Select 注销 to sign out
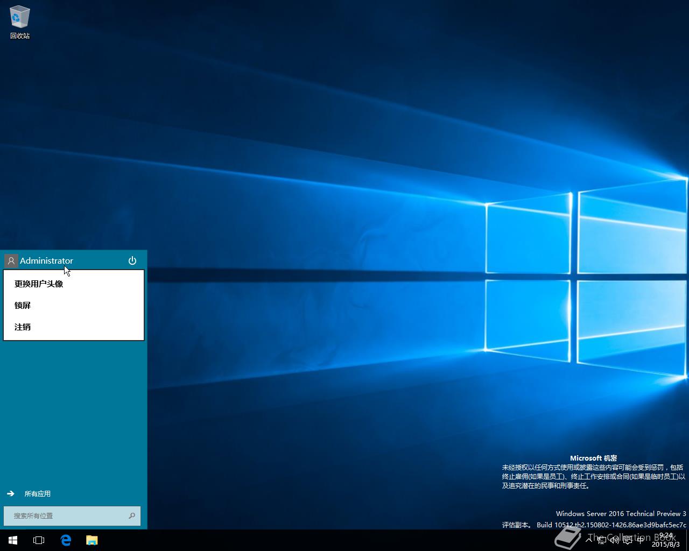The width and height of the screenshot is (689, 551). 74,327
